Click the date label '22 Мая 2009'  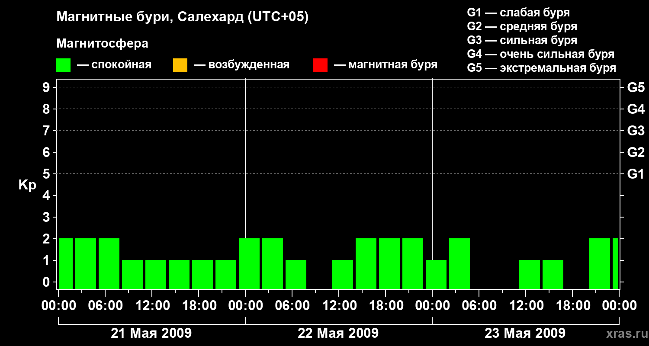point(338,333)
